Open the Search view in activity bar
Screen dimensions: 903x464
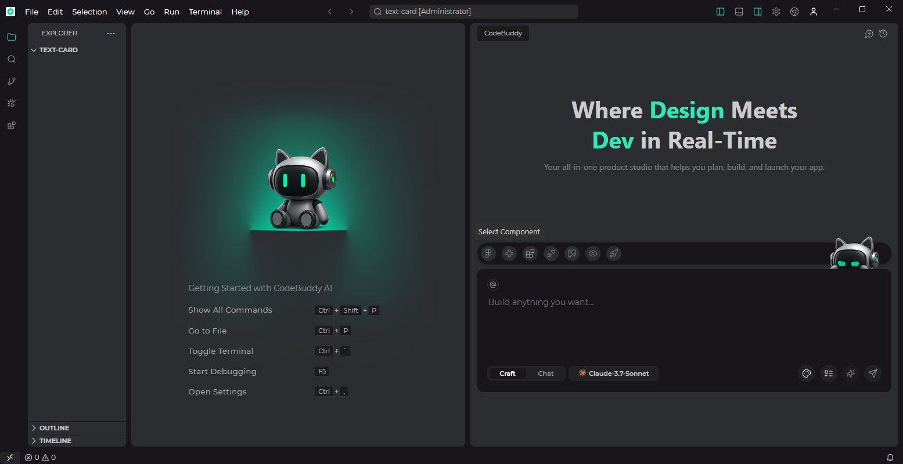tap(11, 59)
